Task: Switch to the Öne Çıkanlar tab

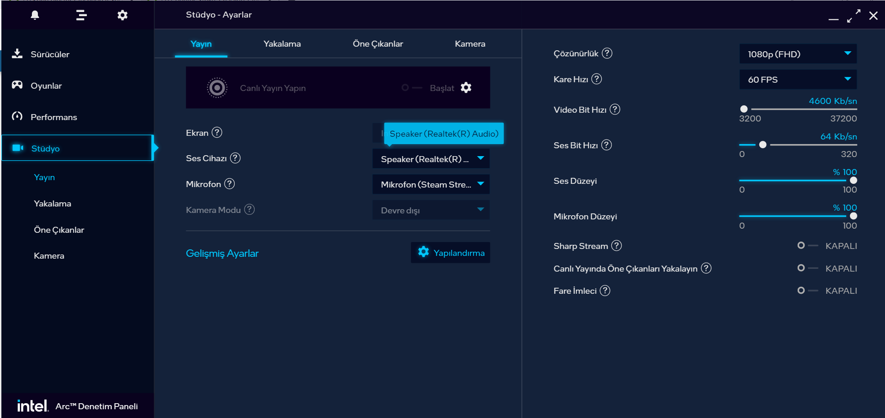Action: [378, 44]
